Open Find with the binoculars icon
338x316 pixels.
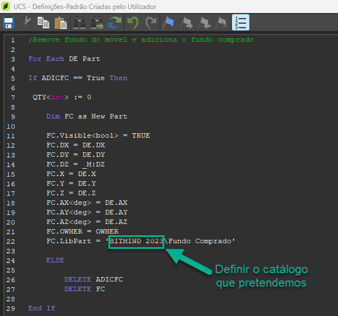point(80,23)
